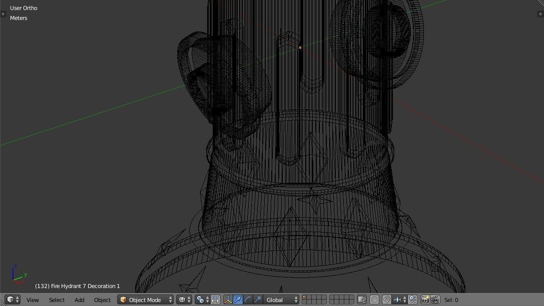Select the rotate manipulator arc
The width and height of the screenshot is (544, 306).
pyautogui.click(x=248, y=300)
